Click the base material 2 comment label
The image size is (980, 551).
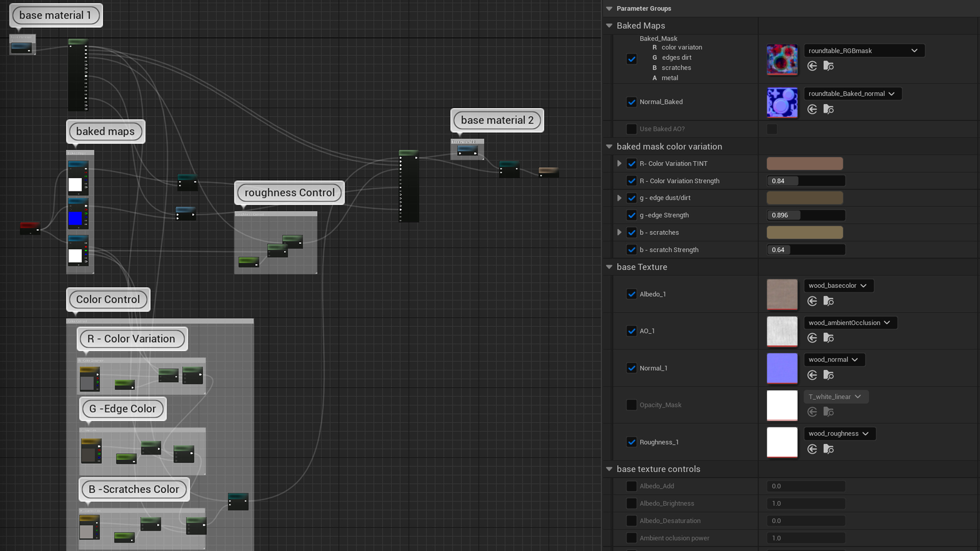[497, 120]
